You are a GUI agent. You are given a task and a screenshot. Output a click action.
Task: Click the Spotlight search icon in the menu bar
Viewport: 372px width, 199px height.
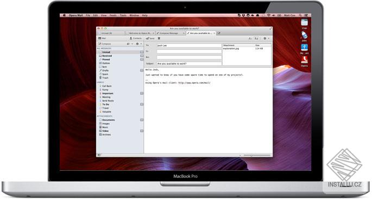(300, 15)
